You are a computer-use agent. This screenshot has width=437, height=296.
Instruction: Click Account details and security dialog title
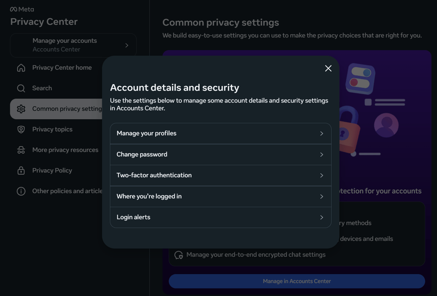click(175, 88)
